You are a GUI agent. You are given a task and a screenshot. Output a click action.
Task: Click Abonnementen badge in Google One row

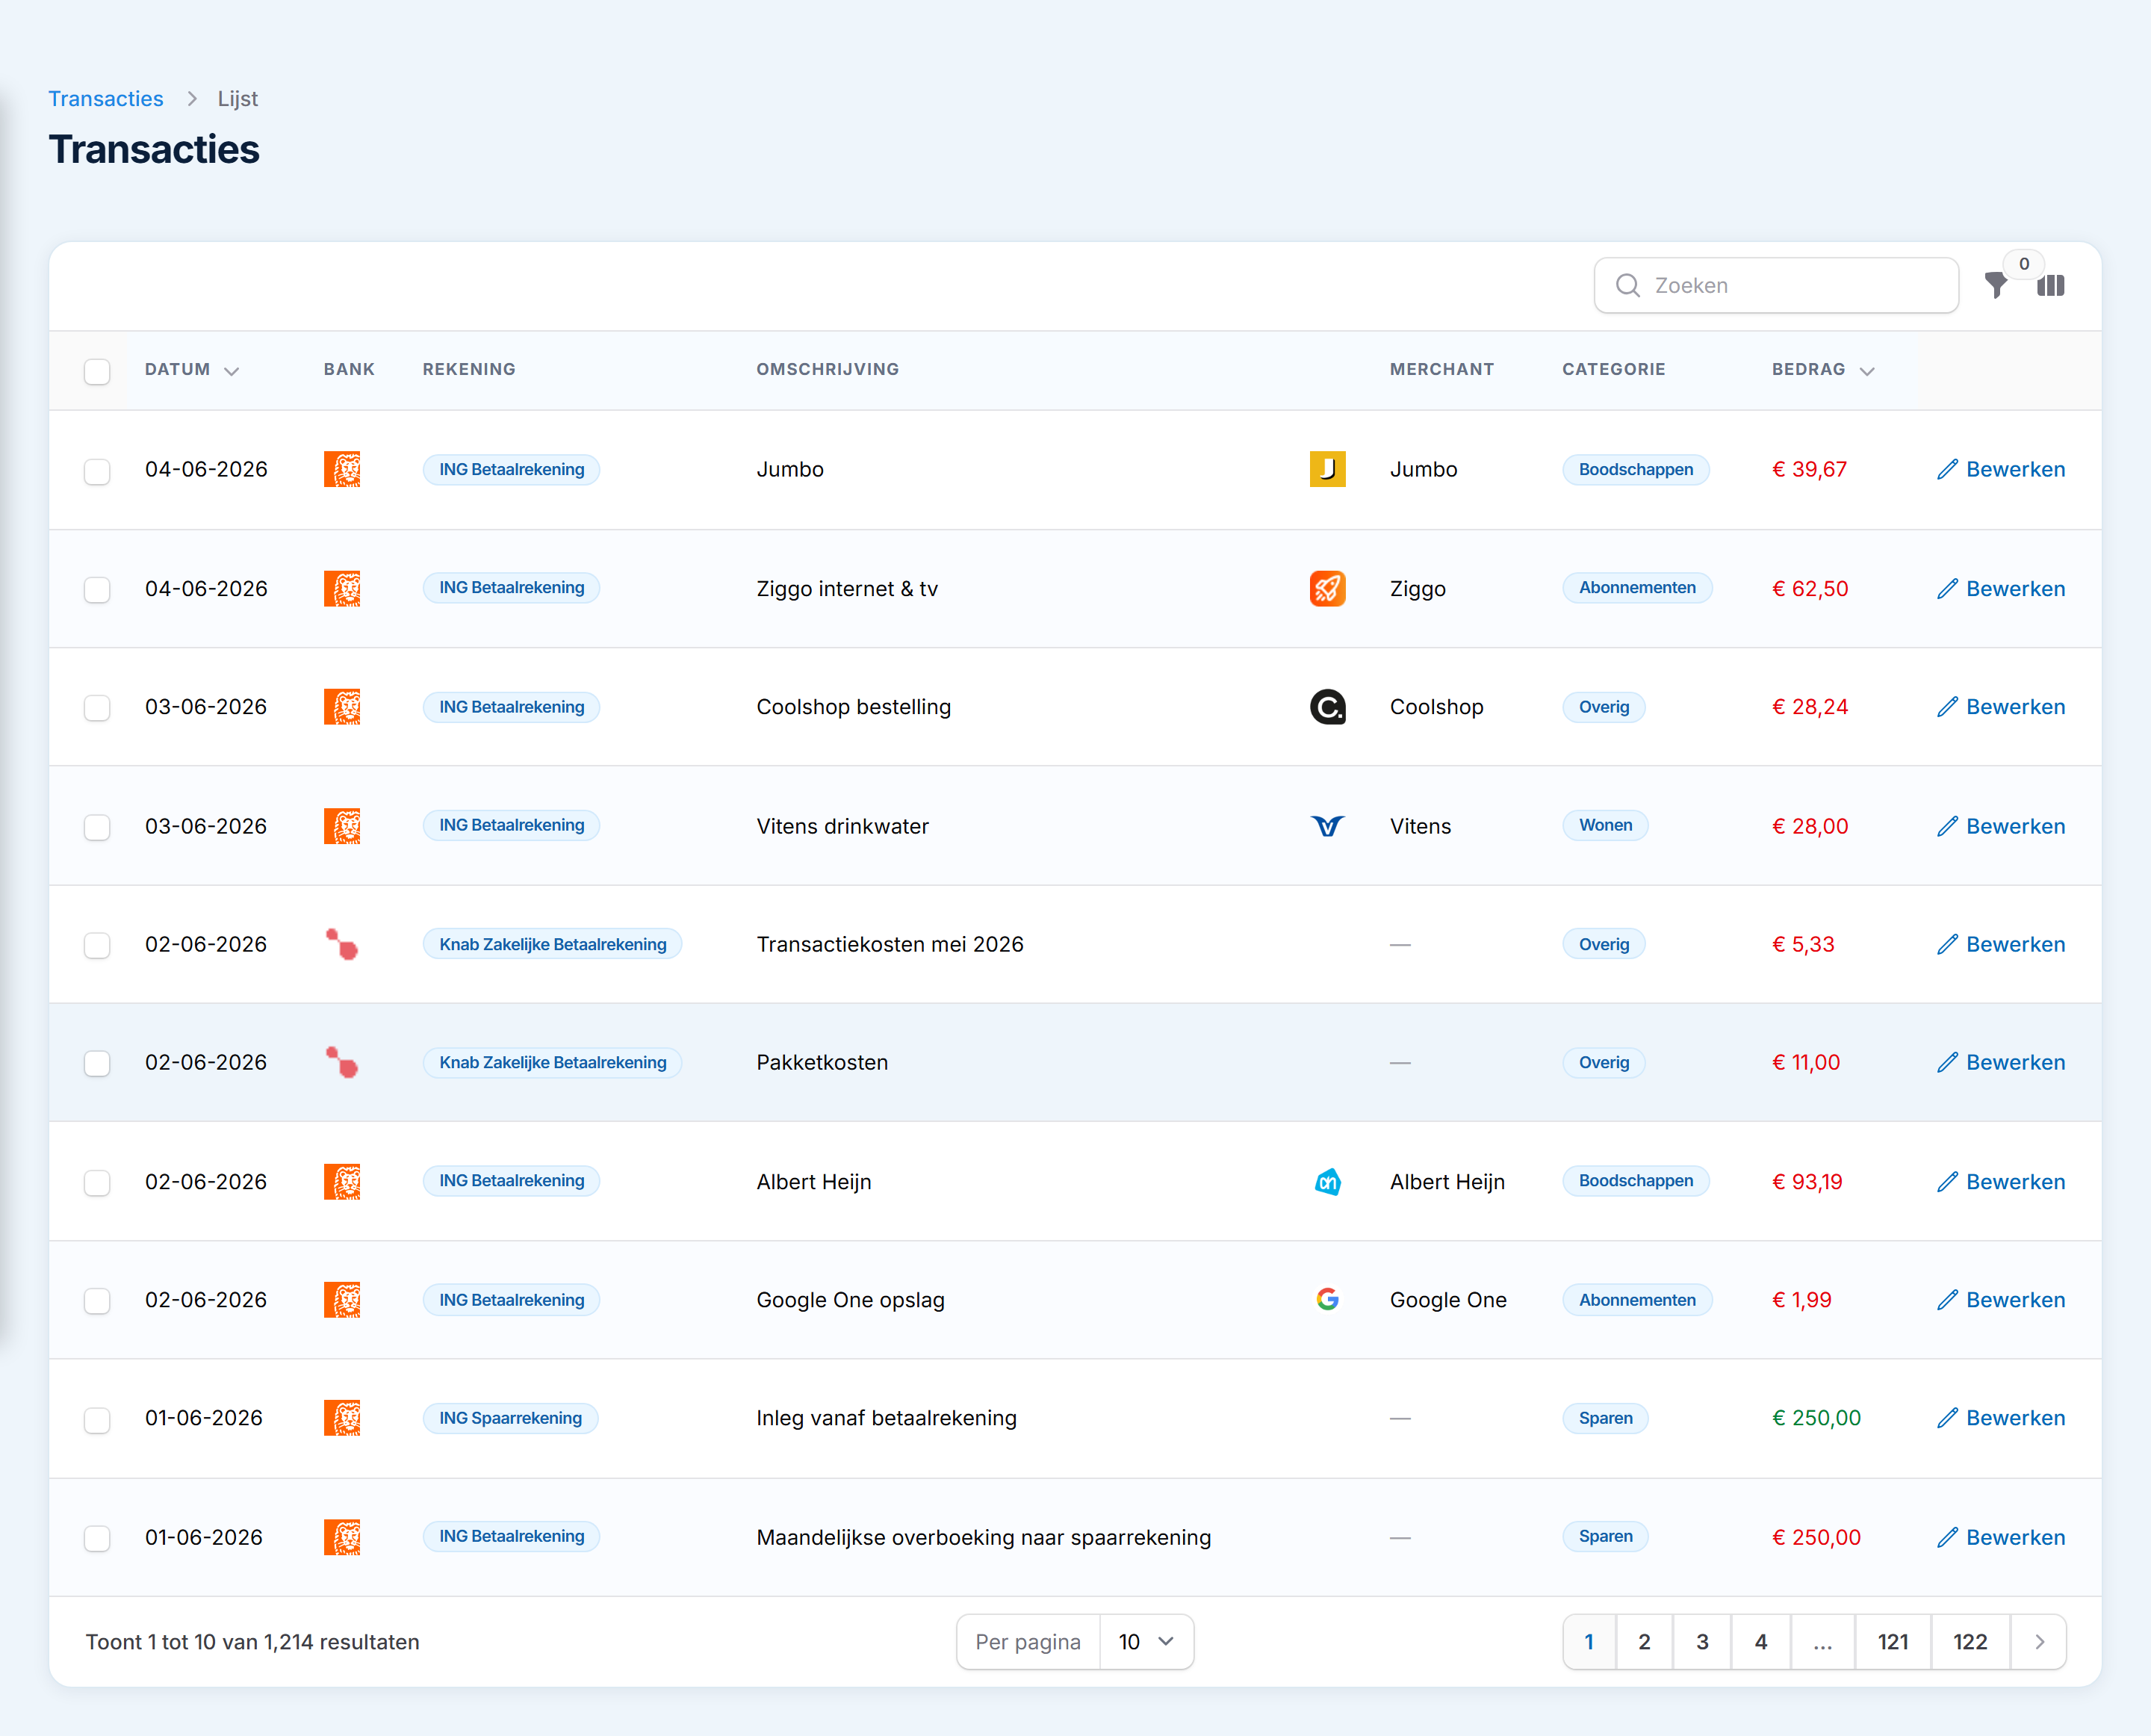[1637, 1300]
